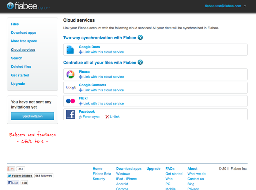Image resolution: width=256 pixels, height=190 pixels.
Task: Follow @fiabee on Twitter
Action: point(20,176)
